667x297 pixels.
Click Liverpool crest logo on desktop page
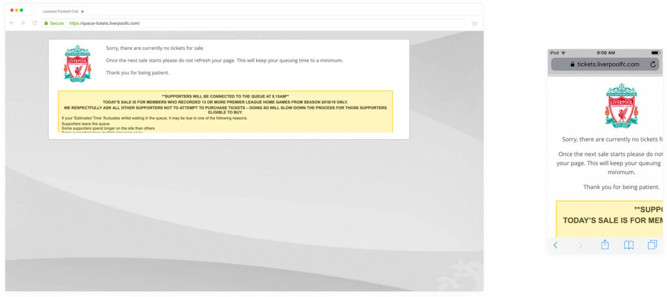click(x=78, y=63)
